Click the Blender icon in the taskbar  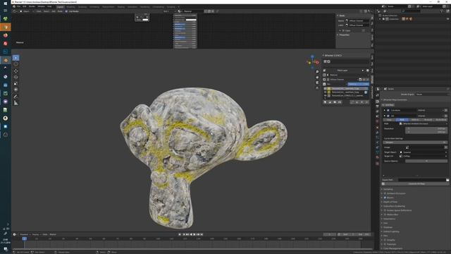tap(6, 61)
